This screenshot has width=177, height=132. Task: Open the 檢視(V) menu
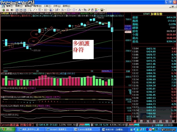[19, 6]
